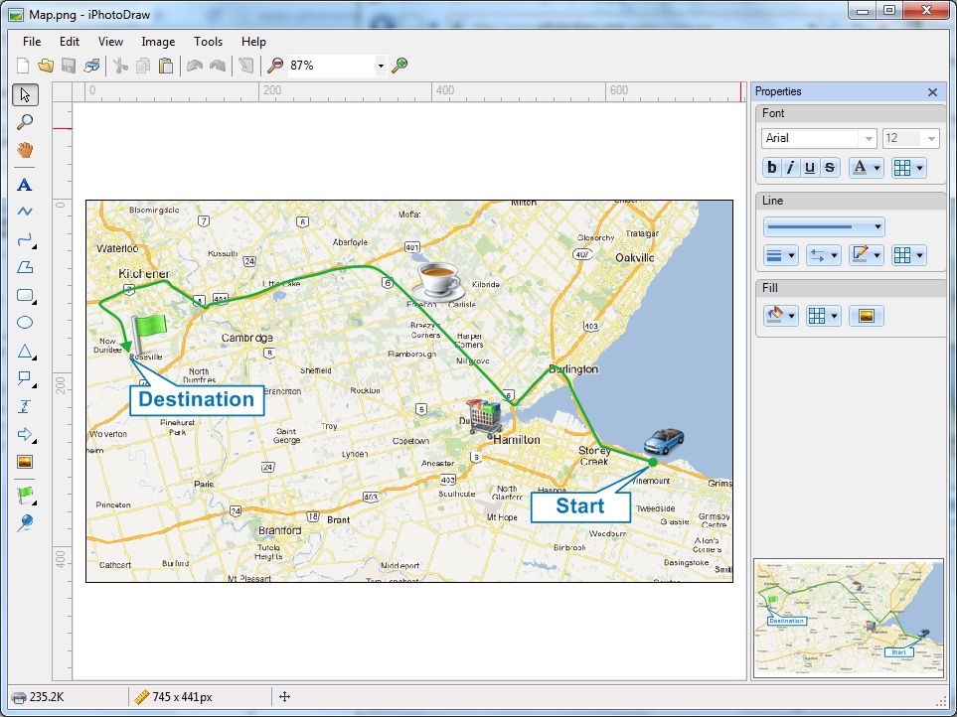
Task: Close the Properties panel
Action: click(932, 92)
